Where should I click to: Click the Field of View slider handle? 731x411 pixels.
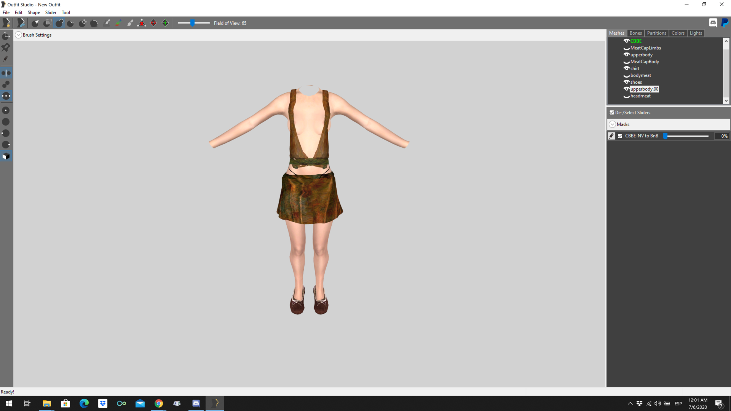(x=193, y=23)
